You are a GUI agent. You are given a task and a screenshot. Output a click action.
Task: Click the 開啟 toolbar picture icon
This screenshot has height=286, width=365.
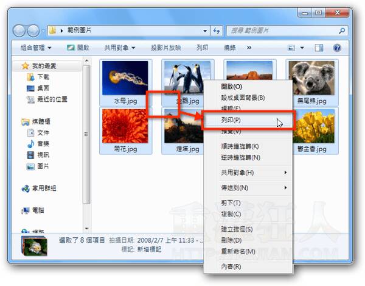point(71,48)
